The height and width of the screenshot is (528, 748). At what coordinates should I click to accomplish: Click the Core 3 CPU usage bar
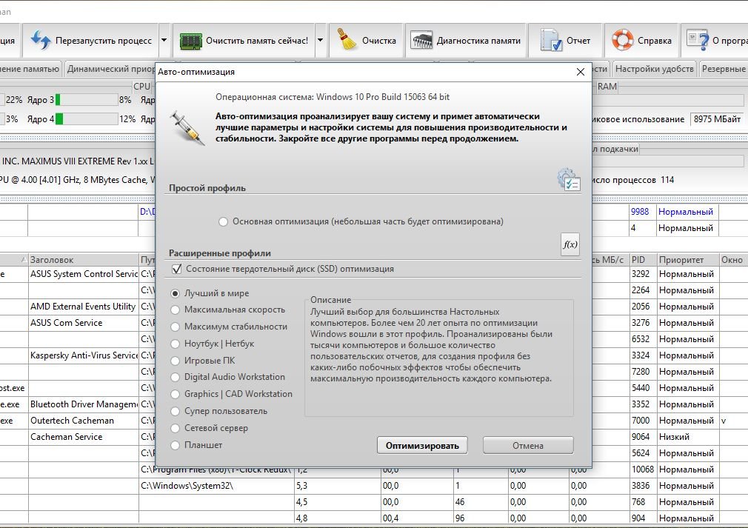pos(87,100)
